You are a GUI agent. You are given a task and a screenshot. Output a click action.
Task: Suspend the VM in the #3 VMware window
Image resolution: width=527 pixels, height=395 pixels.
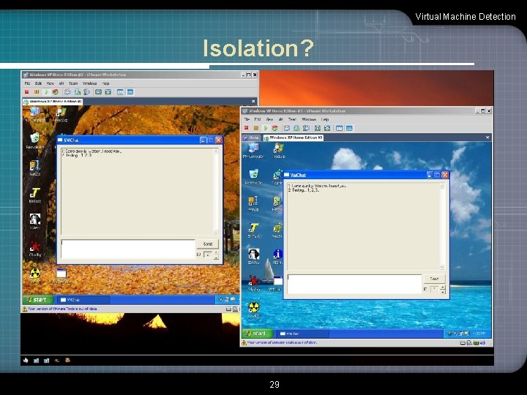tap(256, 128)
